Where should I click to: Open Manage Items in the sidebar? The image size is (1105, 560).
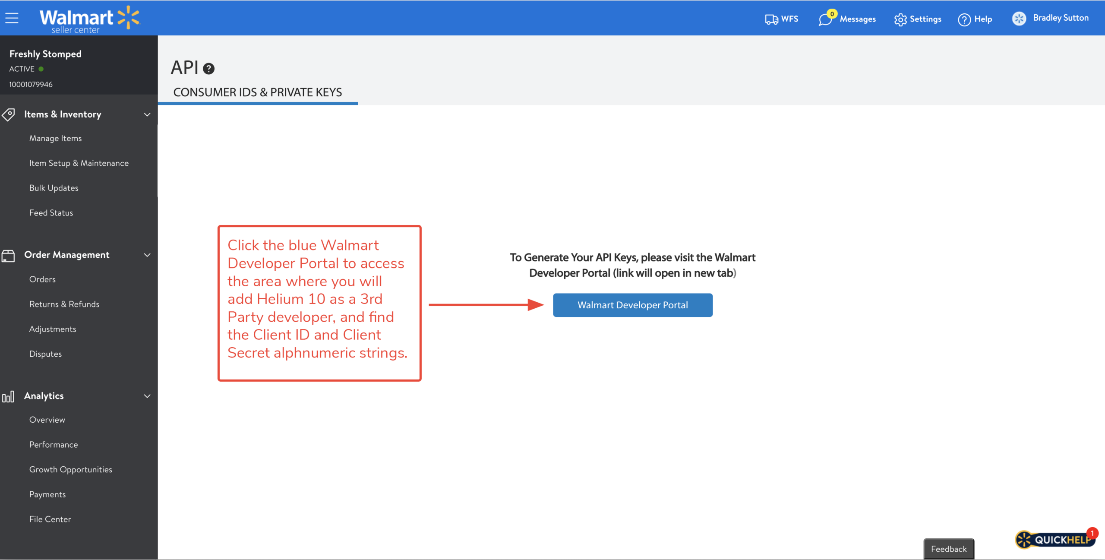(55, 138)
